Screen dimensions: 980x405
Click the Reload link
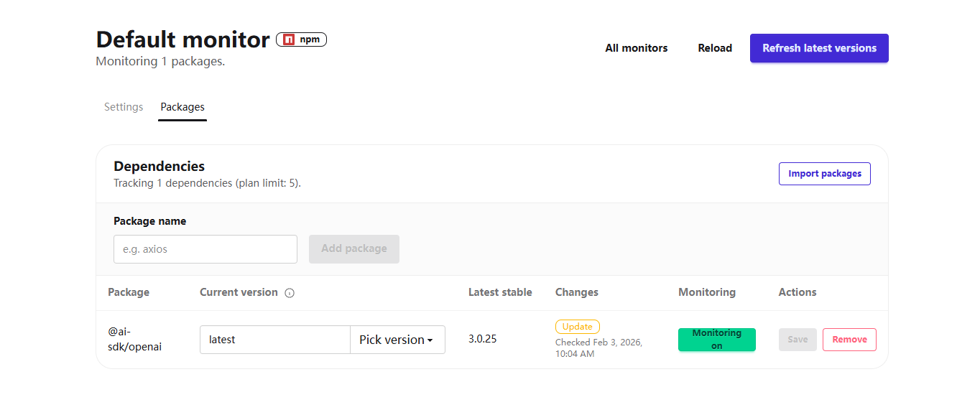[x=715, y=48]
